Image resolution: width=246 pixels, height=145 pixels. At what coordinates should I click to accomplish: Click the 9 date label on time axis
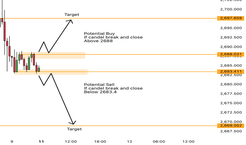click(x=12, y=142)
